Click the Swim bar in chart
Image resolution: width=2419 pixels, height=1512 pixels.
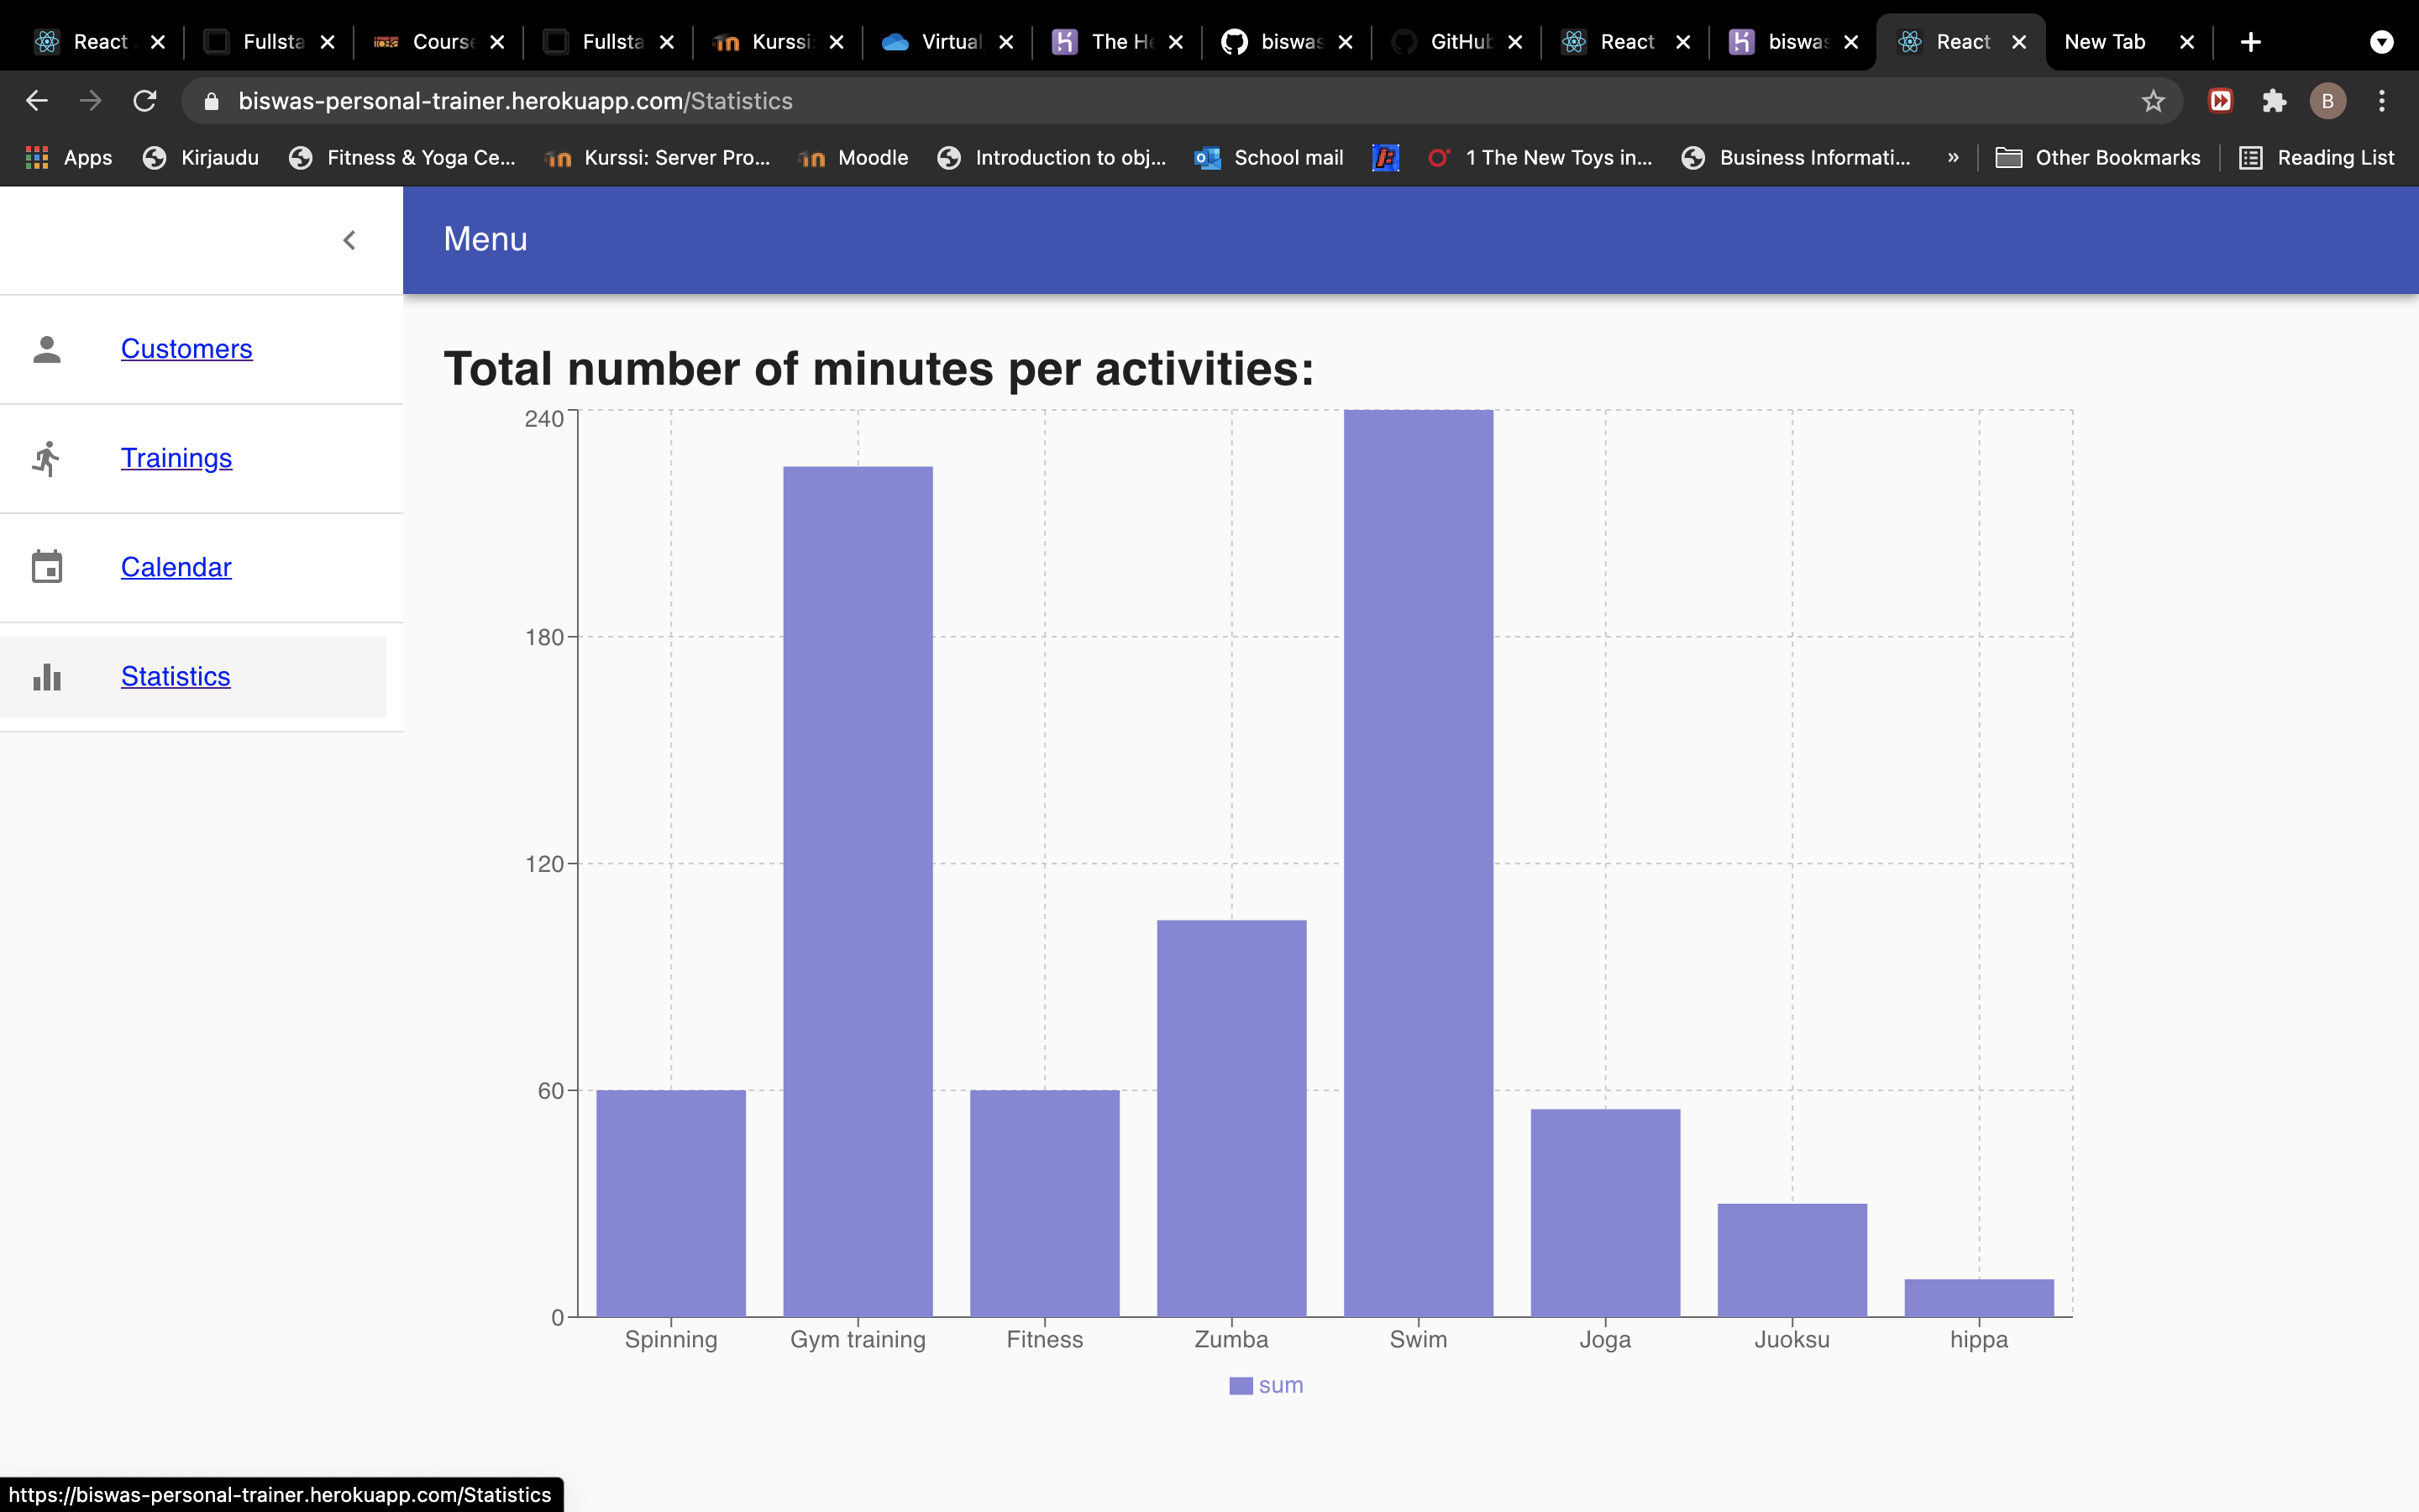pyautogui.click(x=1419, y=863)
